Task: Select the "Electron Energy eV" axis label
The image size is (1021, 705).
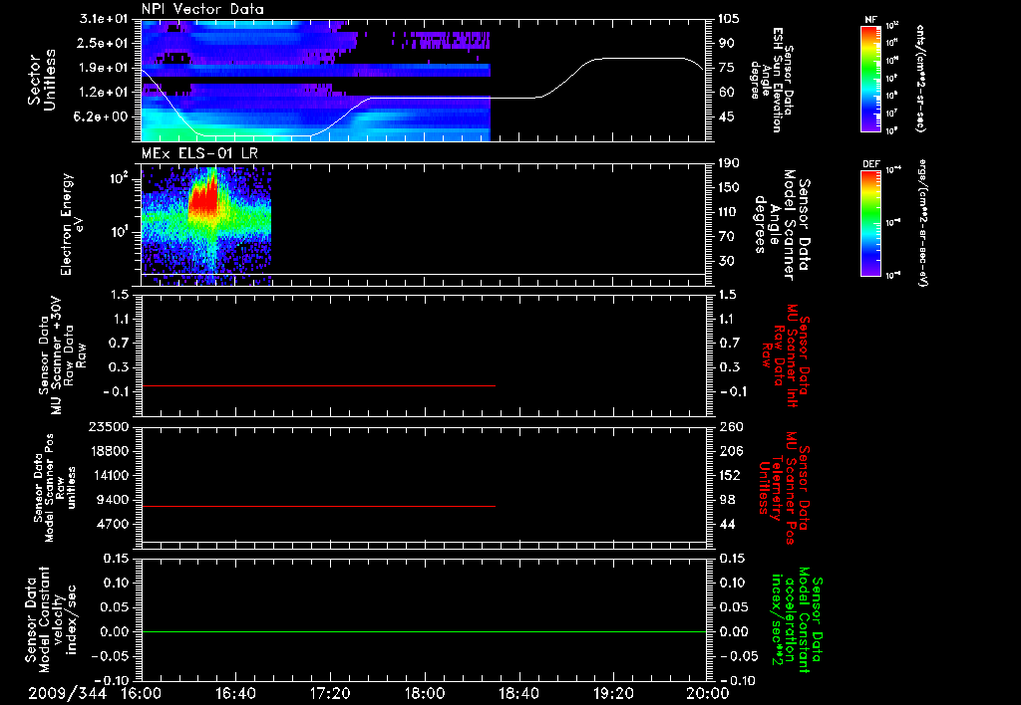Action: (x=73, y=224)
